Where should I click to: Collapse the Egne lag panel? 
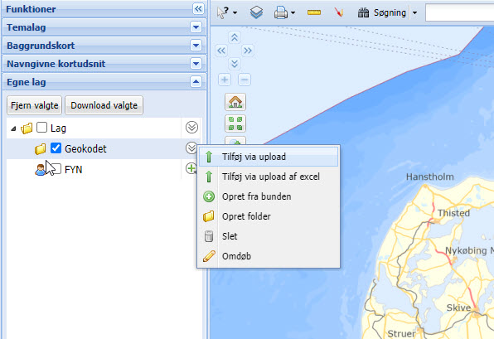[196, 82]
